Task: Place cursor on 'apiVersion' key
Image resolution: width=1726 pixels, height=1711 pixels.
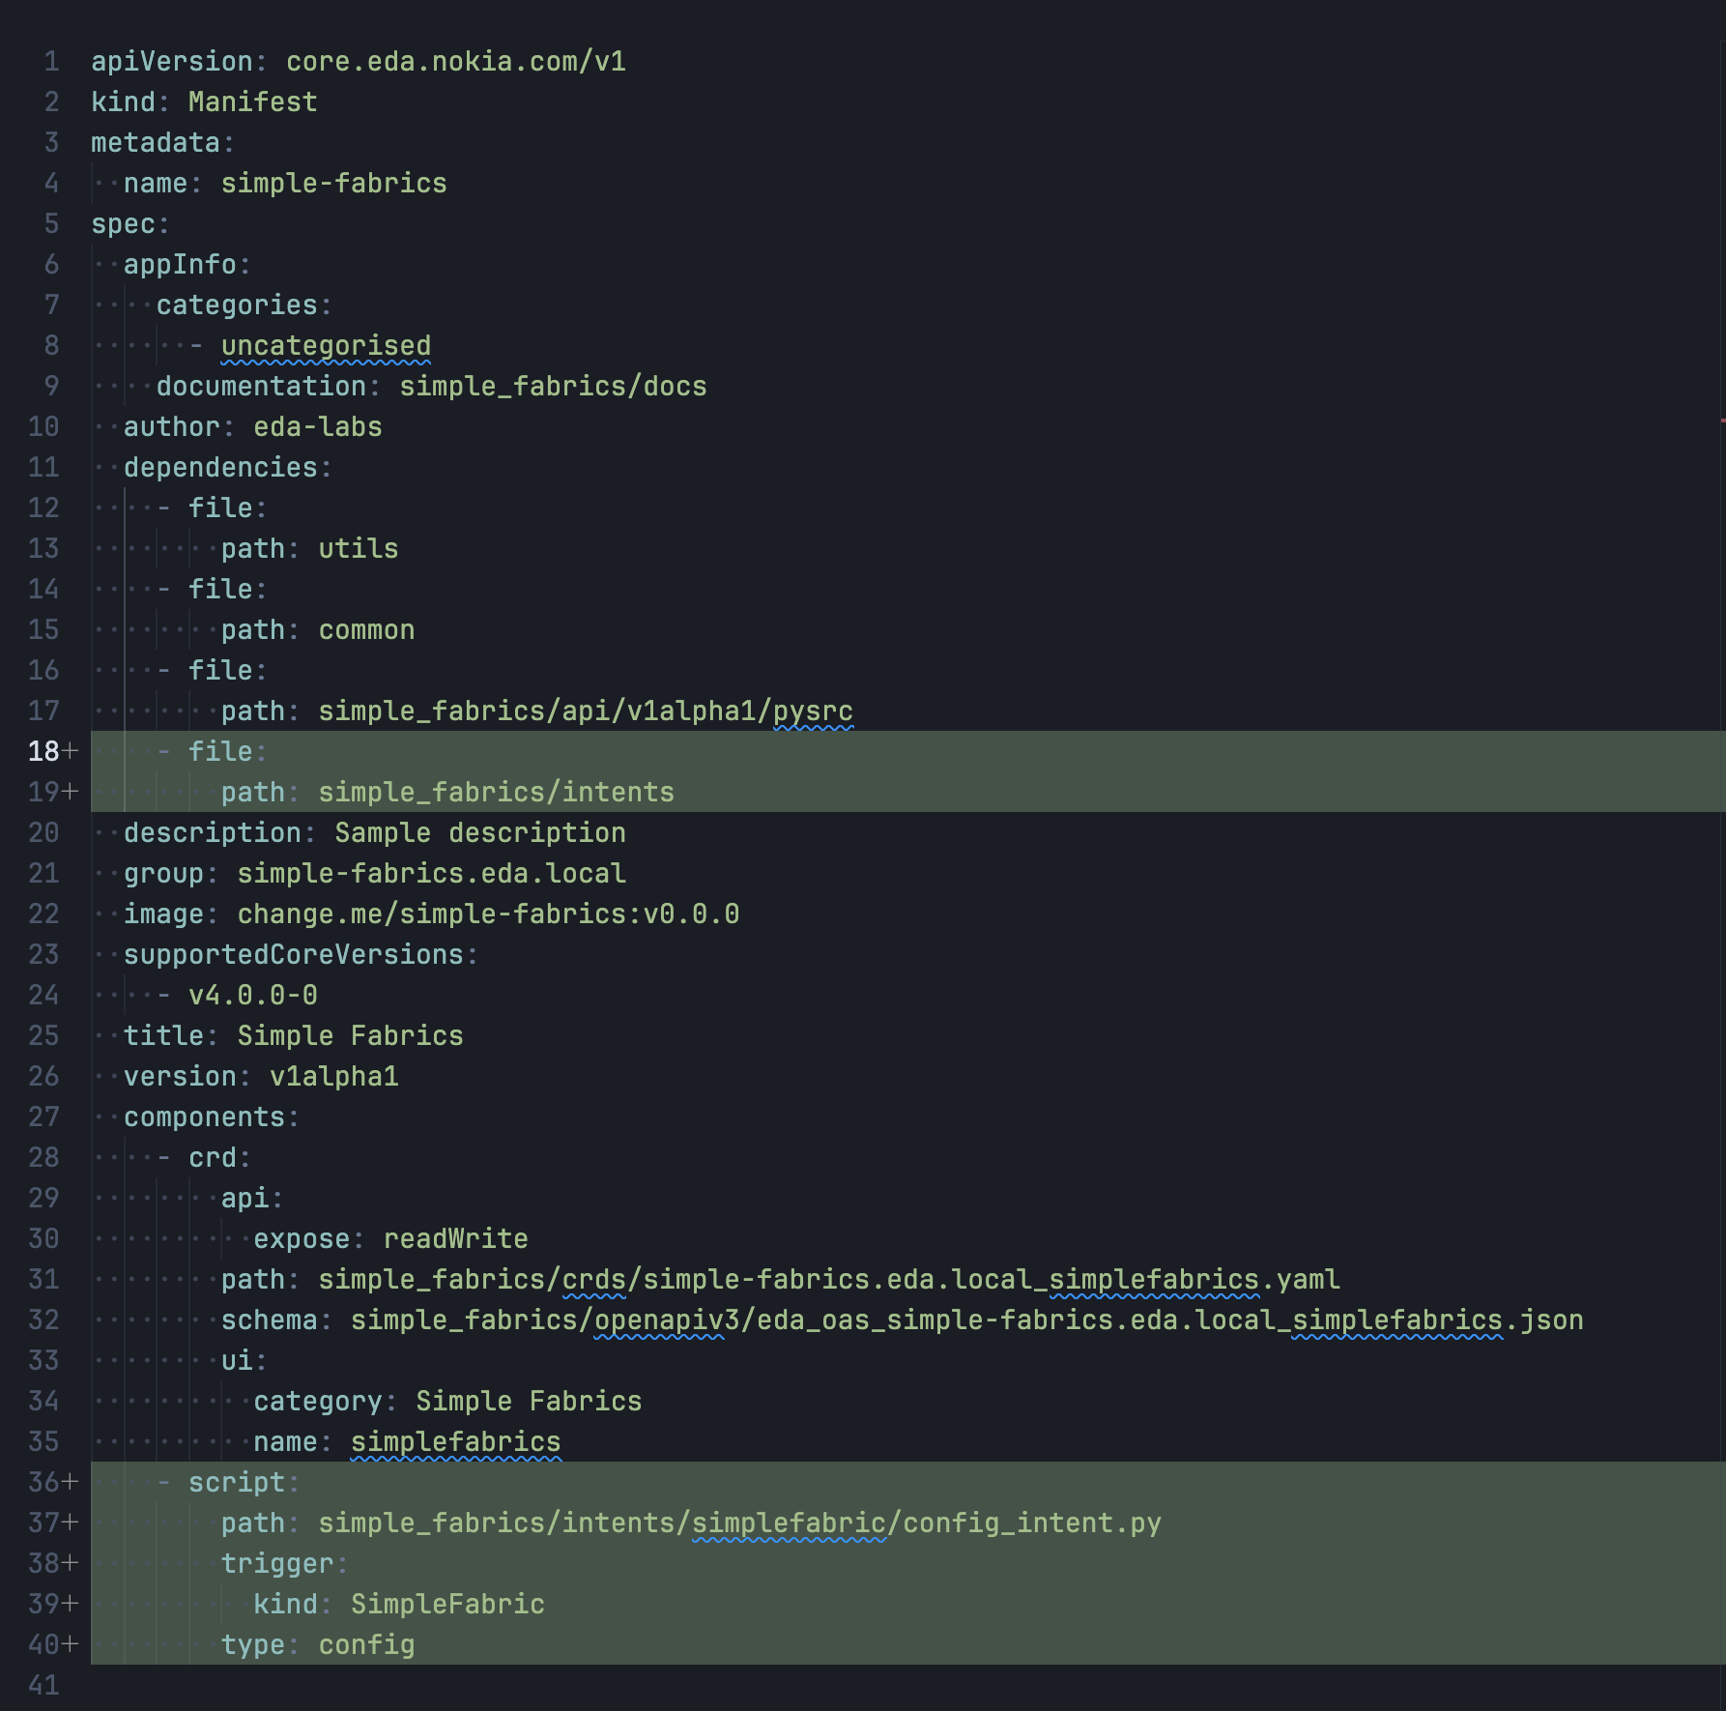Action: point(171,61)
